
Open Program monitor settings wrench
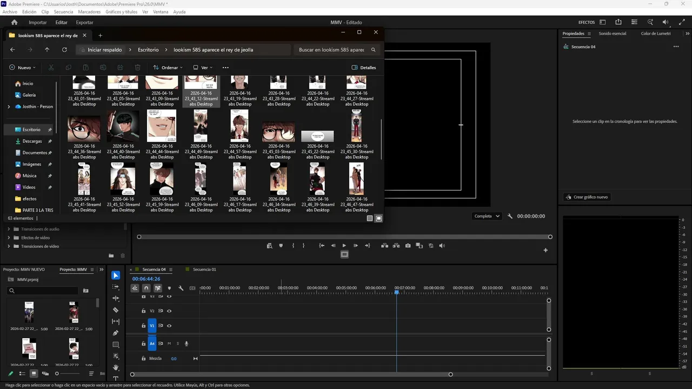click(510, 216)
